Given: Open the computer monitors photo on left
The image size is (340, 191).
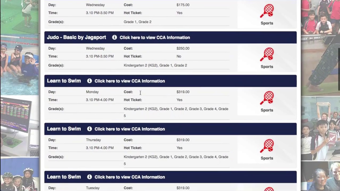Looking at the screenshot, I should [x=19, y=126].
